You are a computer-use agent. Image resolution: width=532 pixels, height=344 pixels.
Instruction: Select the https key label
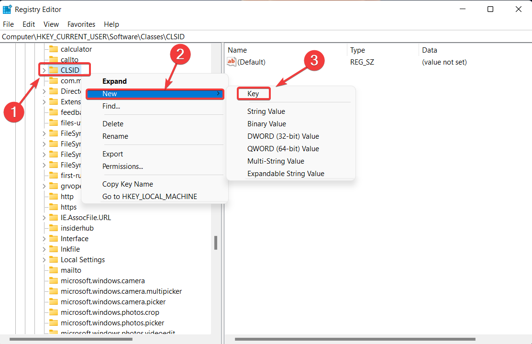pos(68,207)
